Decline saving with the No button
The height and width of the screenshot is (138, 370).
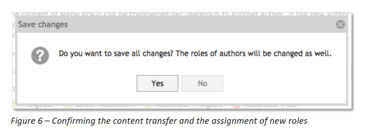pos(202,84)
